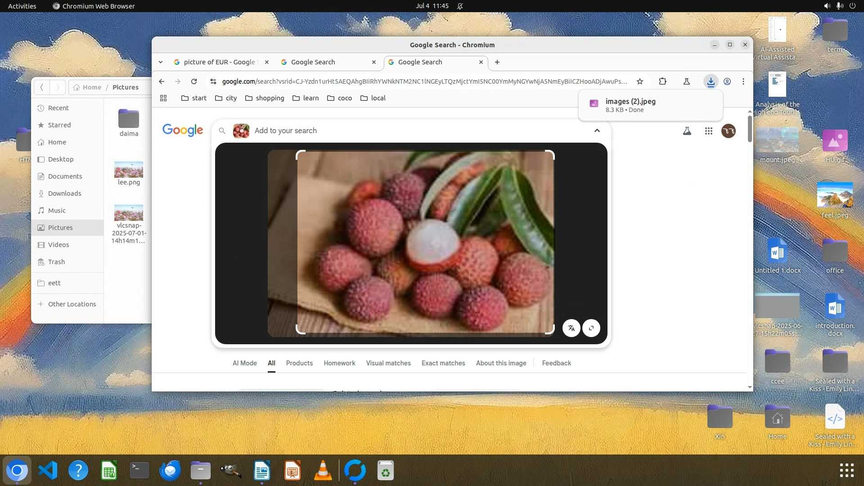
Task: Open Chromium three-dot menu
Action: click(743, 81)
